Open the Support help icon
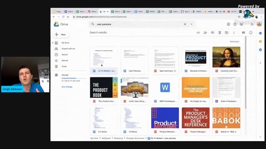 pos(235,24)
